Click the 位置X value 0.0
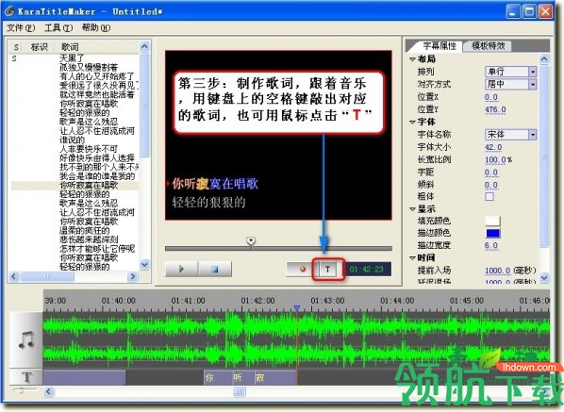The height and width of the screenshot is (412, 564). click(491, 97)
